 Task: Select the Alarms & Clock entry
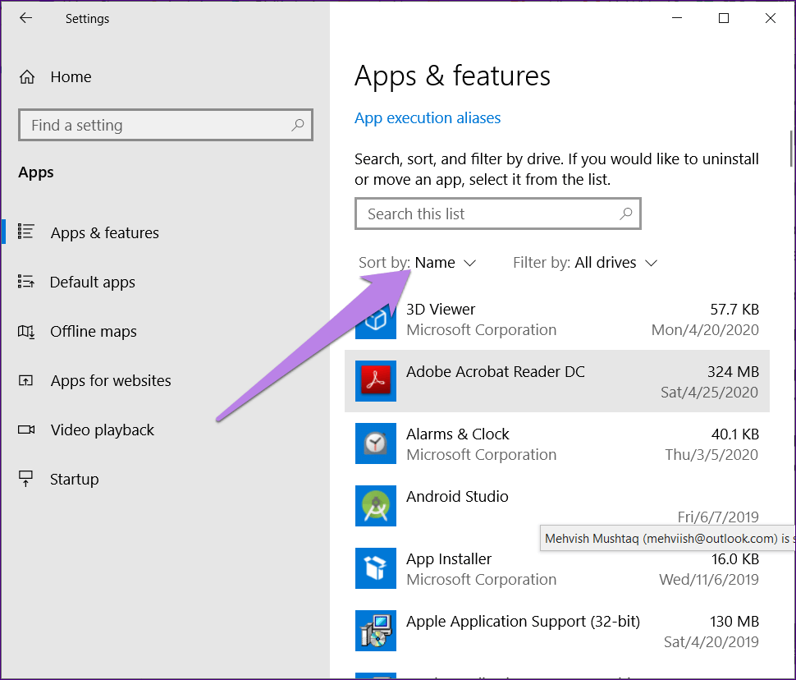click(557, 443)
